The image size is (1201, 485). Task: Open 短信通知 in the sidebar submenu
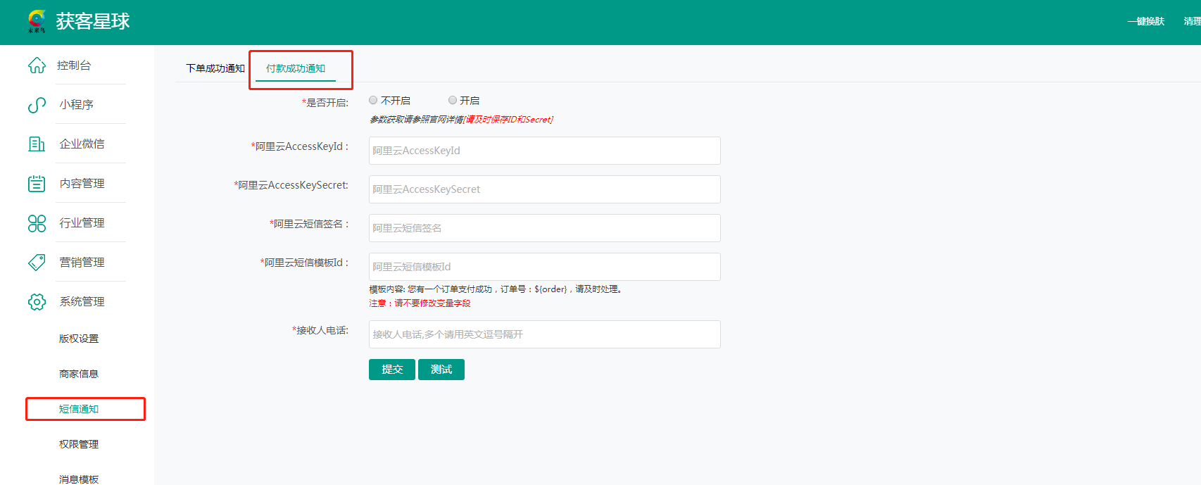[79, 409]
